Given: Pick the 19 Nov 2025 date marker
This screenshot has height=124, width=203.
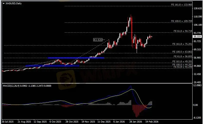Looking at the screenshot, I should [88, 122].
